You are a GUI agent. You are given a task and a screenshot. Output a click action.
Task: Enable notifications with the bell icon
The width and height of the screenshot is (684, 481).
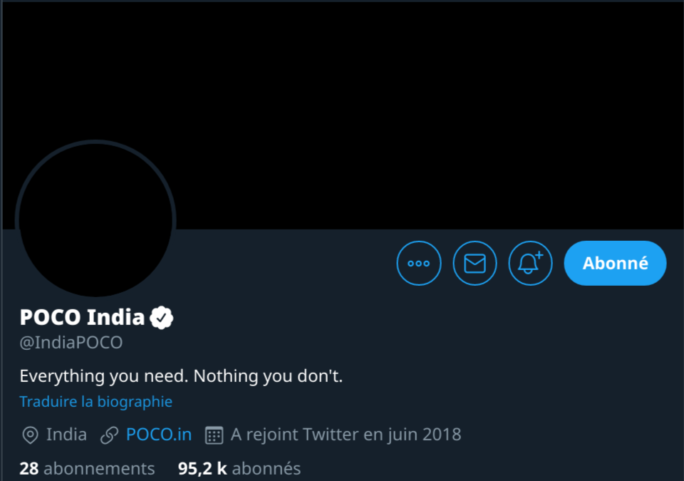point(530,263)
